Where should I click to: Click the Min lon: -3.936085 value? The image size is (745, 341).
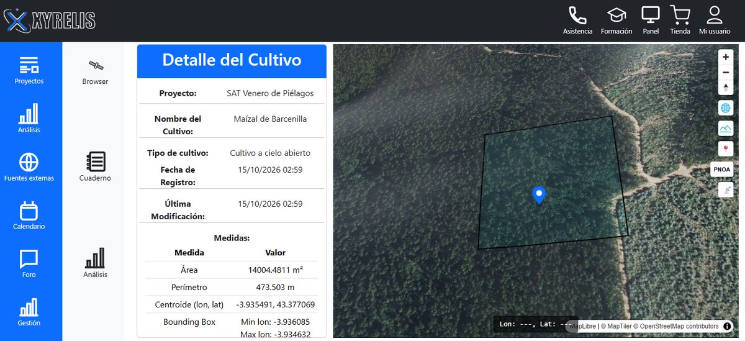pyautogui.click(x=275, y=322)
